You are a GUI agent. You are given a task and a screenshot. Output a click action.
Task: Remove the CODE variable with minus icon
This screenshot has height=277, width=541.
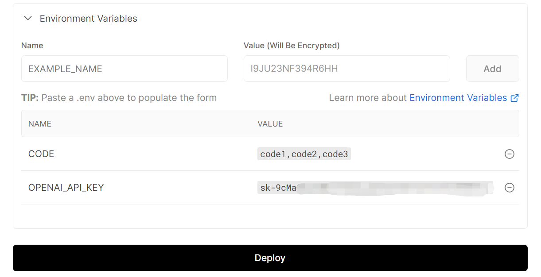[x=510, y=154]
